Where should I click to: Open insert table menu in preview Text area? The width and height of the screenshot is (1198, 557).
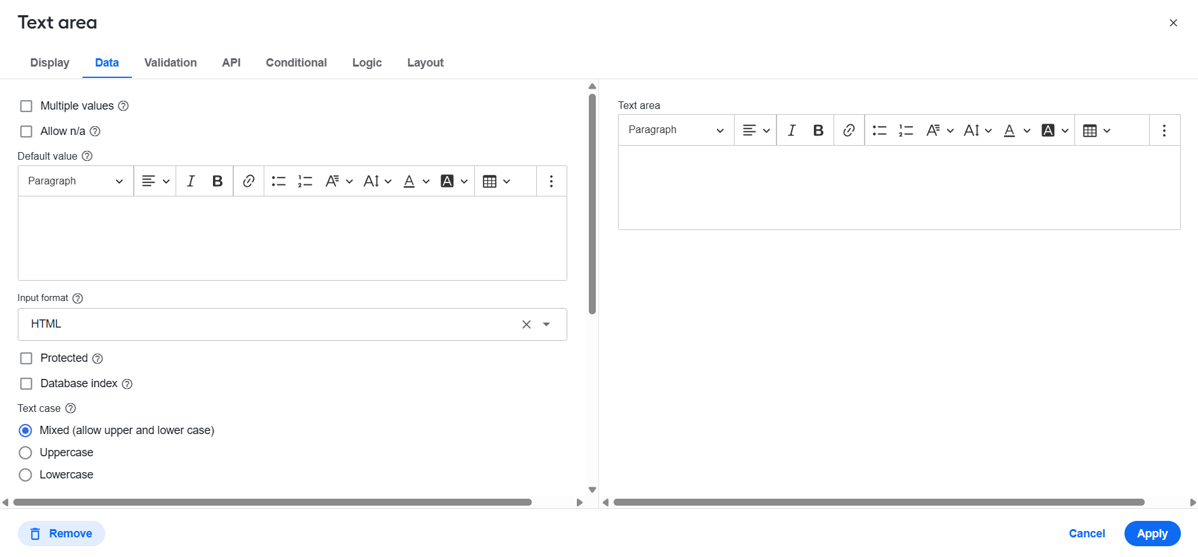tap(1097, 131)
